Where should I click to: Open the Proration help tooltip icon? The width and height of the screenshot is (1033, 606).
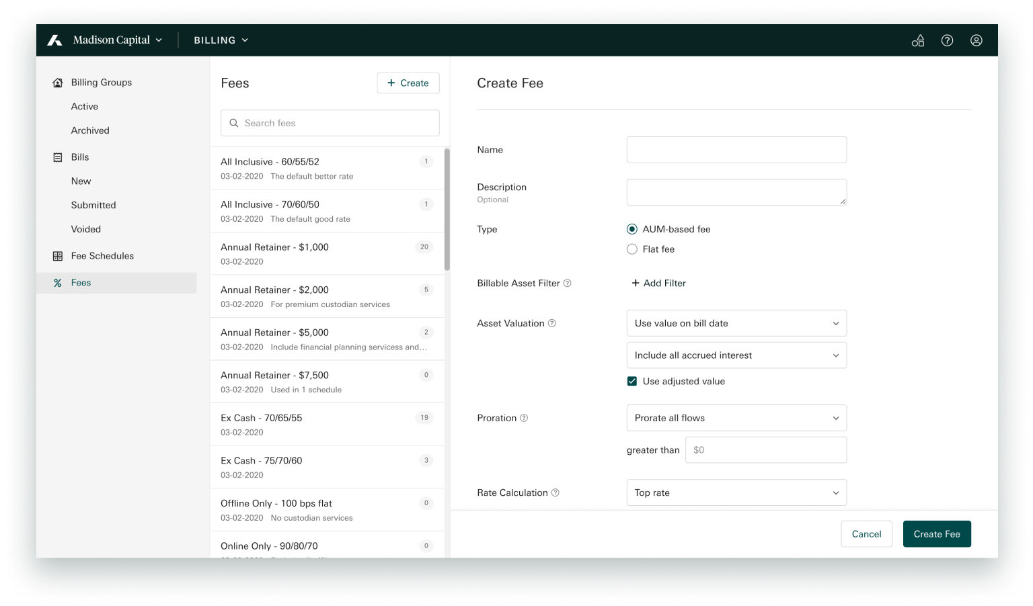(525, 417)
